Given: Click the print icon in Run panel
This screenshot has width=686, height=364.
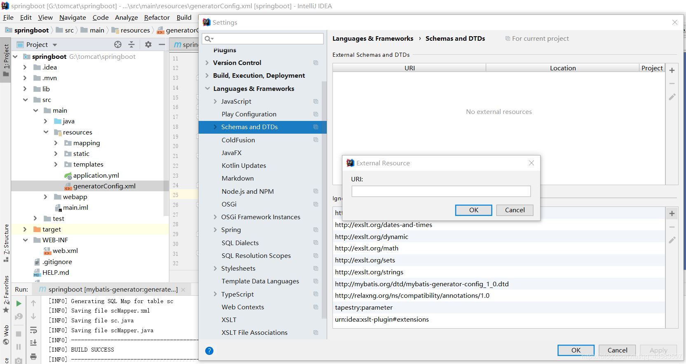Looking at the screenshot, I should tap(33, 356).
